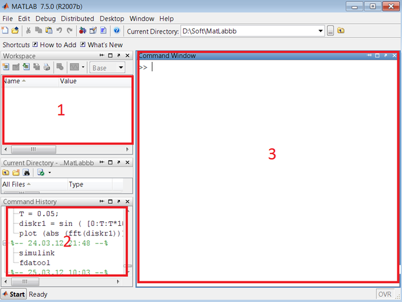Undock the Command Window panel

pos(386,55)
